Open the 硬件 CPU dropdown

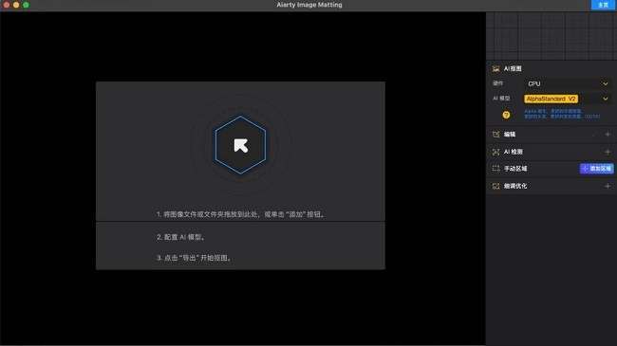[x=568, y=83]
